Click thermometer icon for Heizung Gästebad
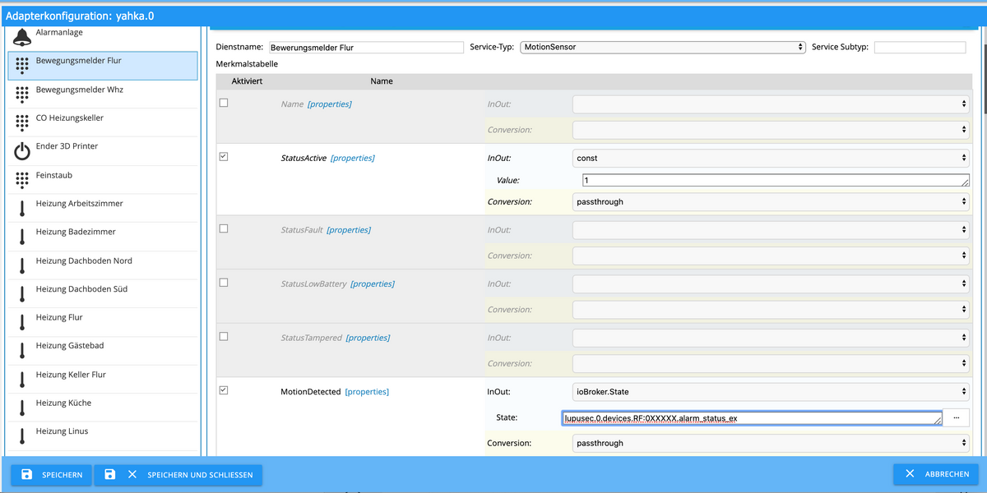 point(22,351)
